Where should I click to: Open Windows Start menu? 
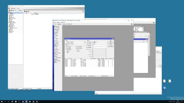(2, 102)
